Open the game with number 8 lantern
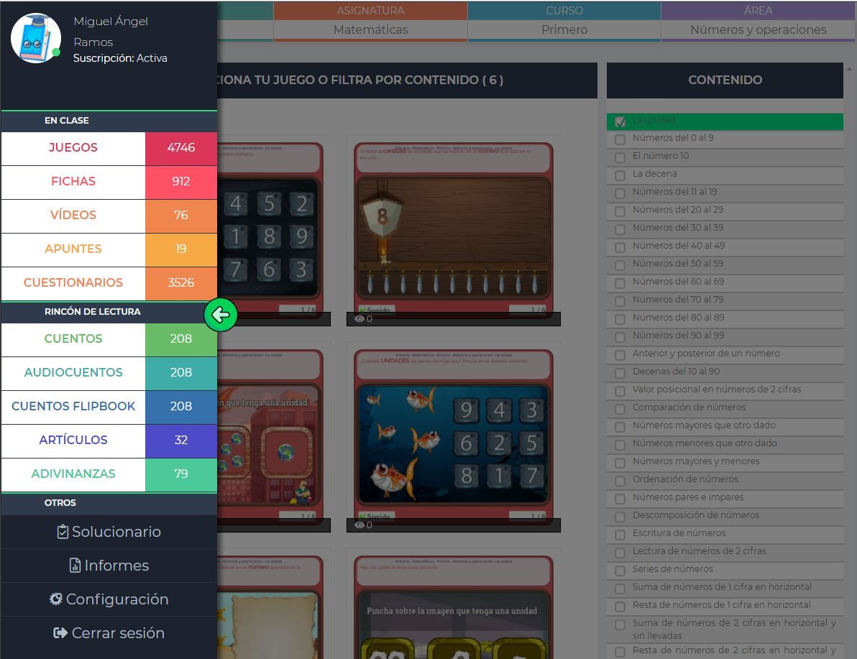857x659 pixels. [454, 229]
